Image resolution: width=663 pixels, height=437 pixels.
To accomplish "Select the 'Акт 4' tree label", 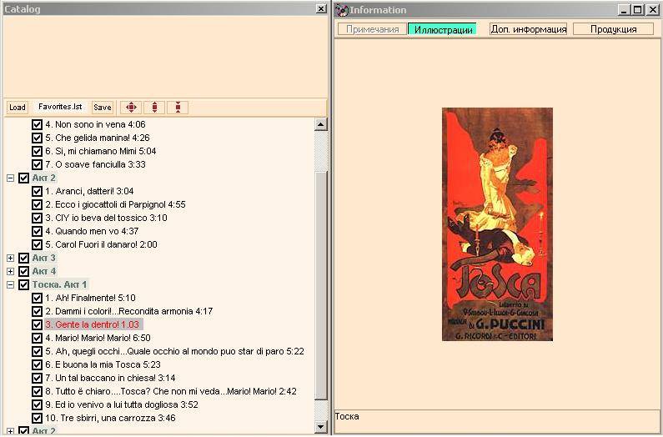I will [44, 271].
